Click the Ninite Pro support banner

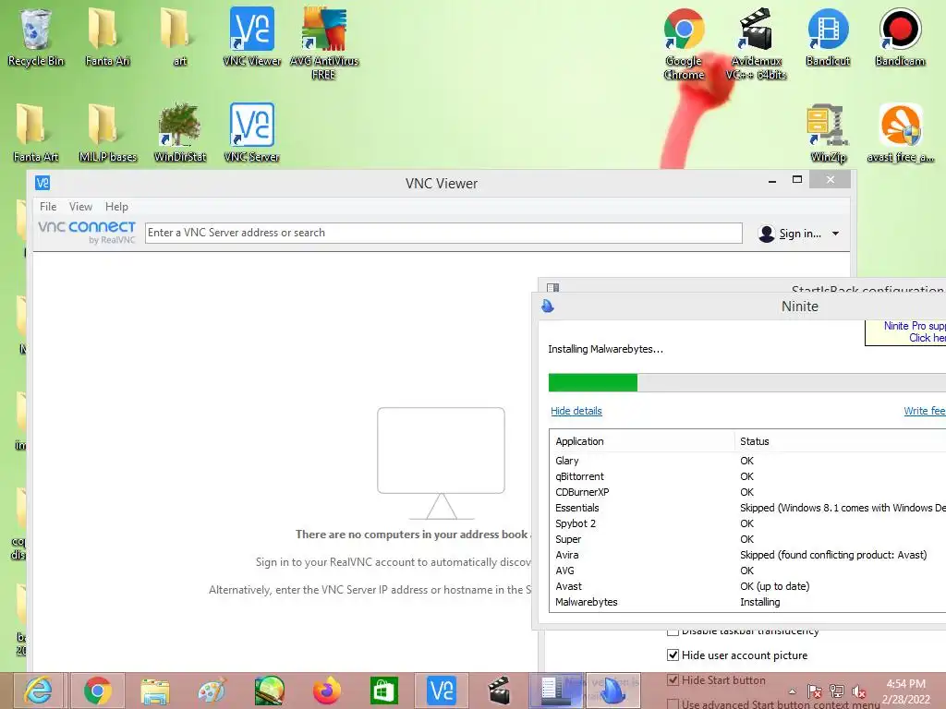pos(905,331)
